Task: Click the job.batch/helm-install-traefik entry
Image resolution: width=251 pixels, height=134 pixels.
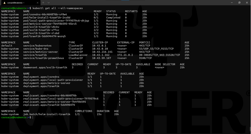Action: coord(47,114)
